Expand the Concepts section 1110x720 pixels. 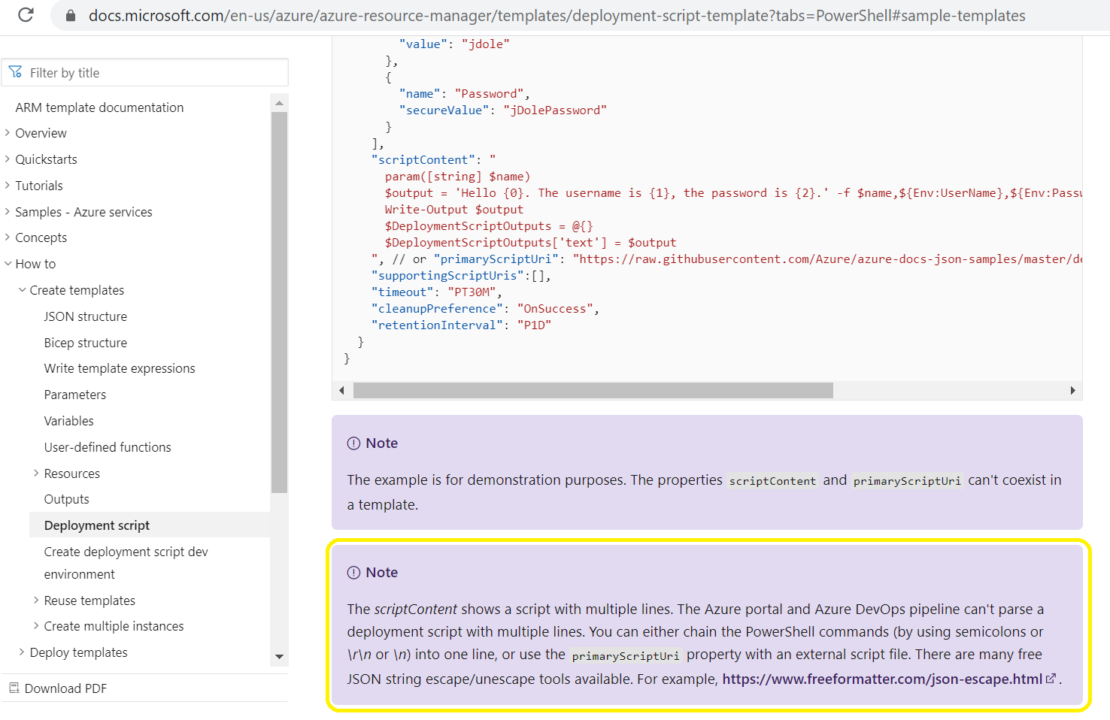coord(8,237)
